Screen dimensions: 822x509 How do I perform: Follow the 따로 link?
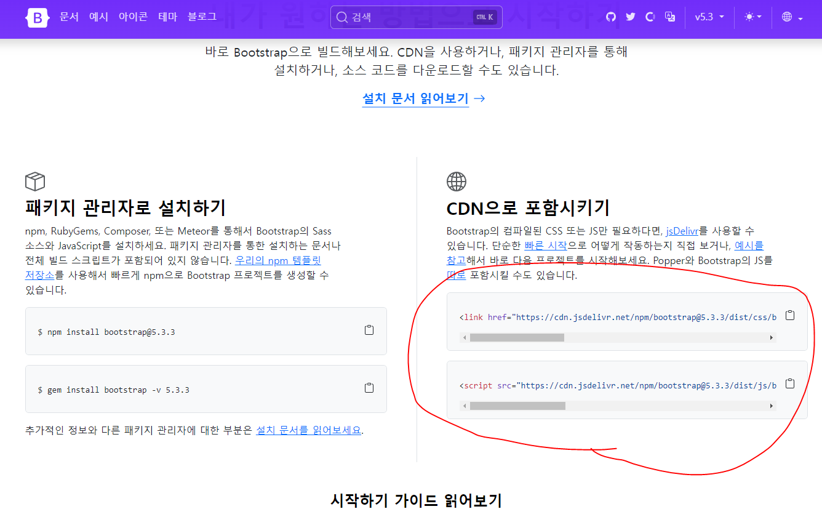click(456, 275)
